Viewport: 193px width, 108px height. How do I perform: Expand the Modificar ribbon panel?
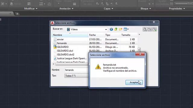tap(31, 9)
